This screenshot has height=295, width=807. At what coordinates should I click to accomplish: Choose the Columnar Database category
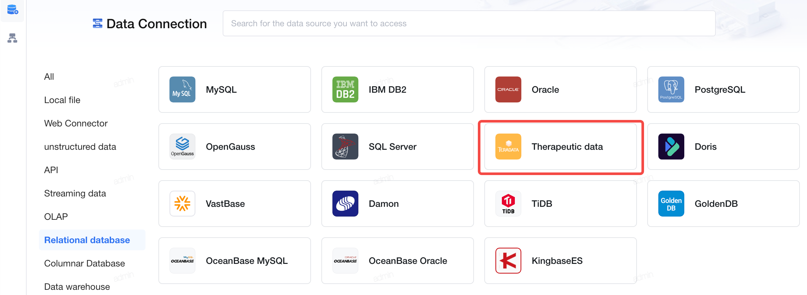coord(84,264)
